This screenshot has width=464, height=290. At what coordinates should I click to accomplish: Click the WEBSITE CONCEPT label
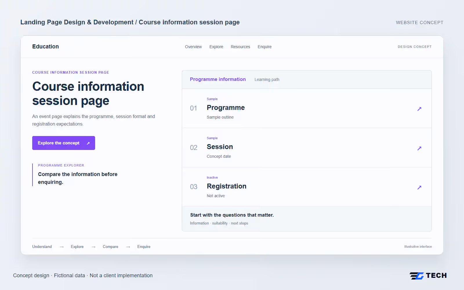pos(420,23)
